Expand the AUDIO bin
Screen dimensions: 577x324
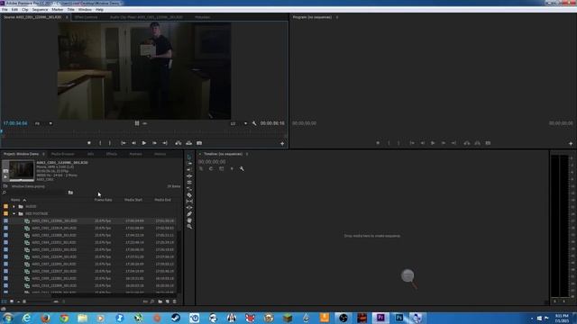[14, 206]
